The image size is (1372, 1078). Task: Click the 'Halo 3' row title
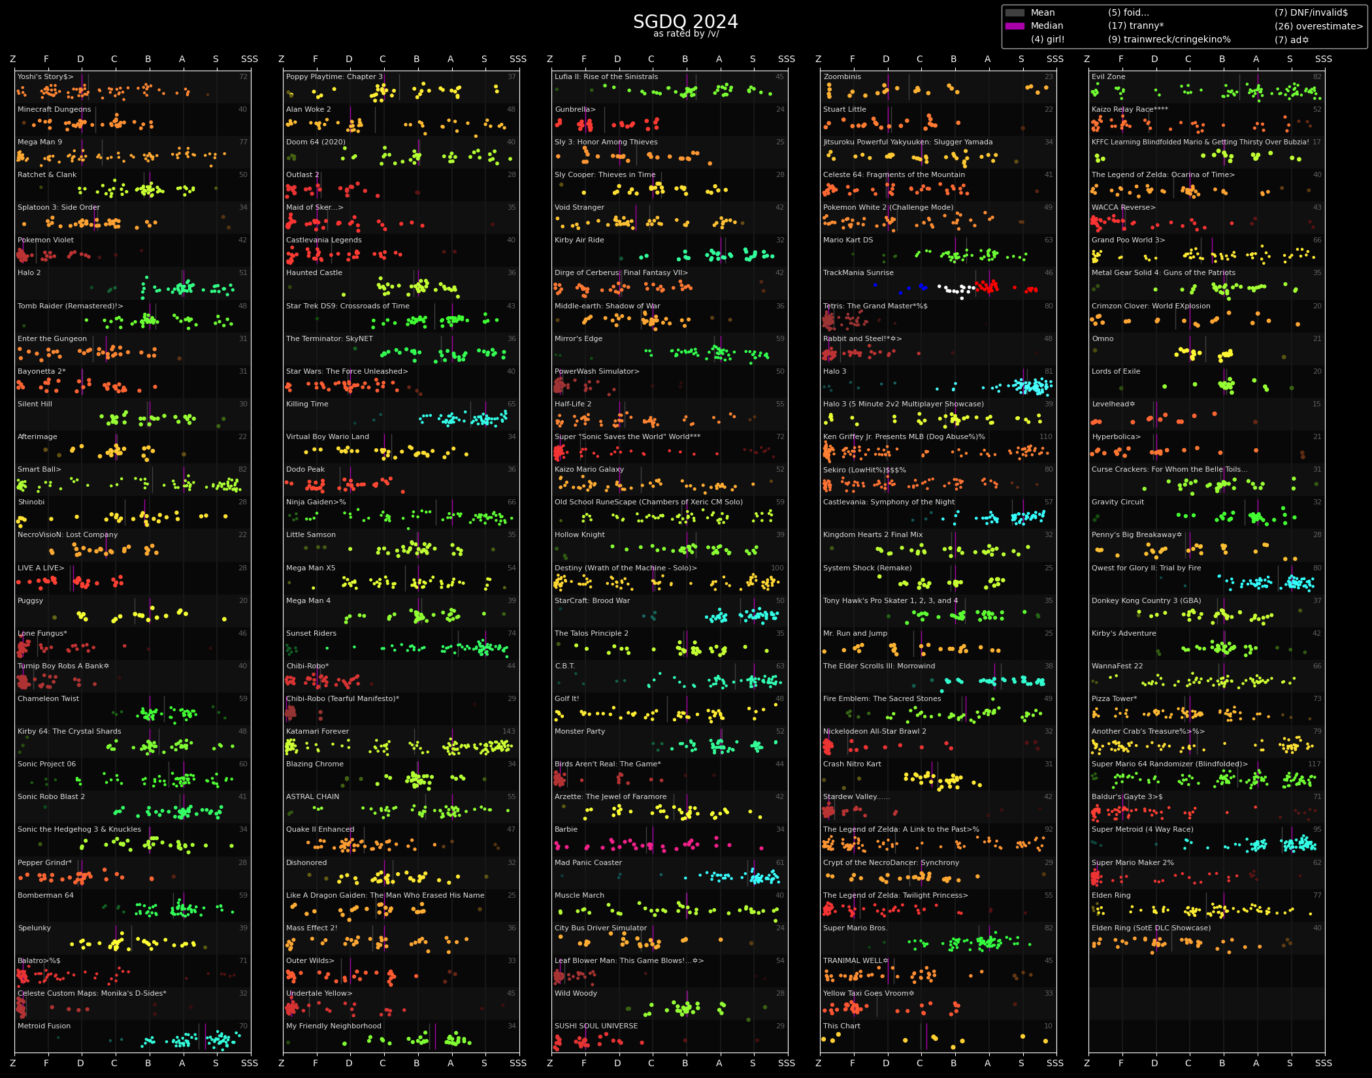(835, 372)
